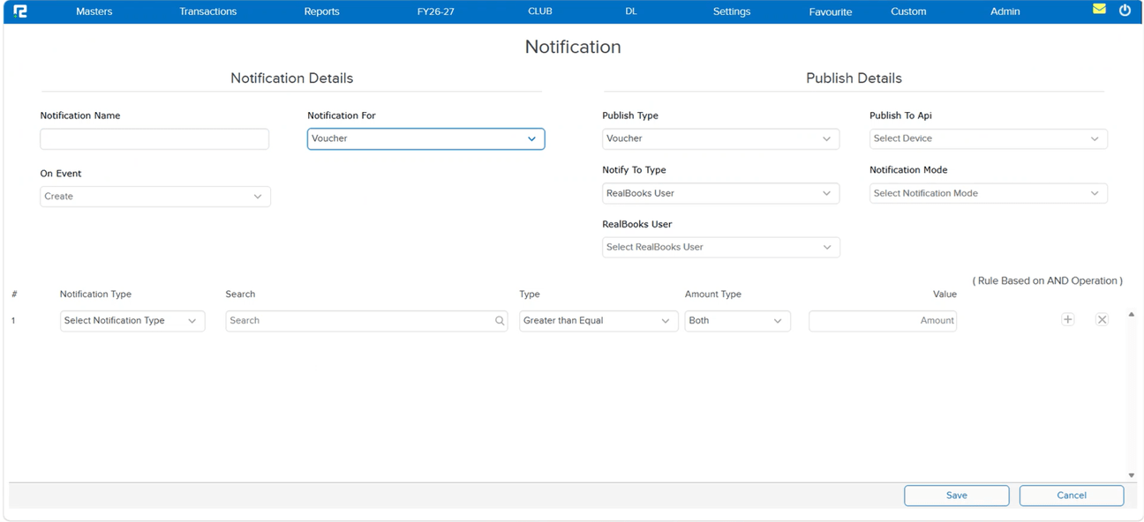Click the search magnifier icon
Image resolution: width=1144 pixels, height=522 pixels.
[500, 321]
